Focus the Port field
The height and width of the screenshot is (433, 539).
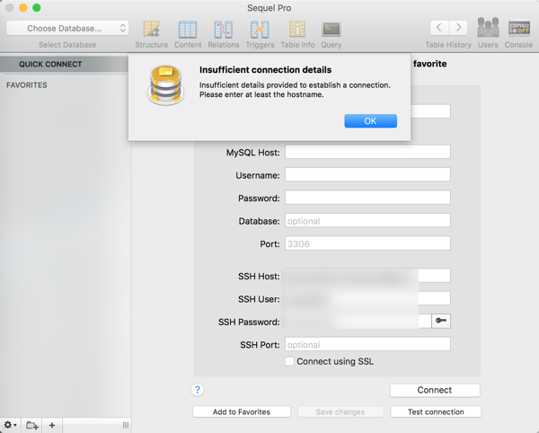[367, 243]
